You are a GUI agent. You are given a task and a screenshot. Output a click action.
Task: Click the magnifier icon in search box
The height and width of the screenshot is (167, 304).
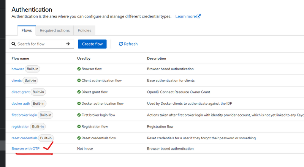pos(13,44)
